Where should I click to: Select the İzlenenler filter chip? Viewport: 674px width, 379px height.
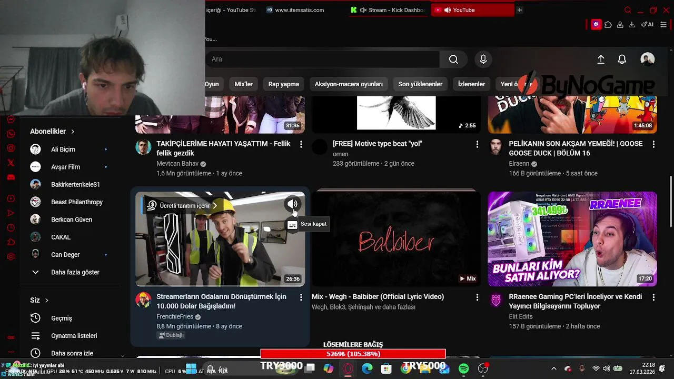click(471, 84)
